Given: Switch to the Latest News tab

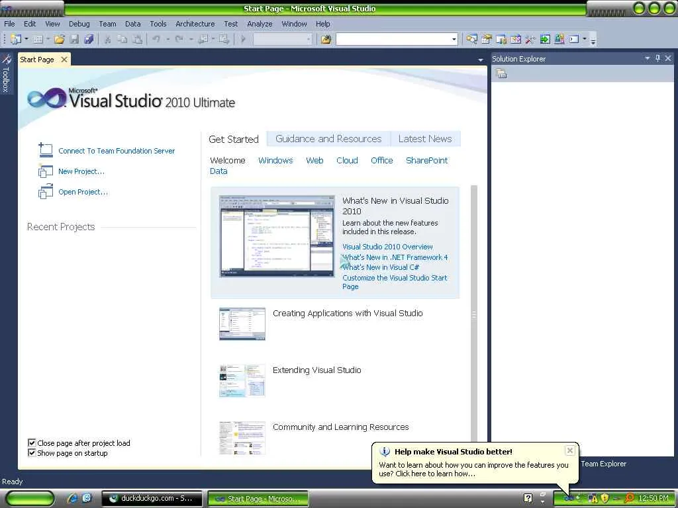Looking at the screenshot, I should pyautogui.click(x=425, y=139).
